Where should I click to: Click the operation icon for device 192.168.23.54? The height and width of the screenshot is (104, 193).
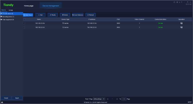coord(181,23)
